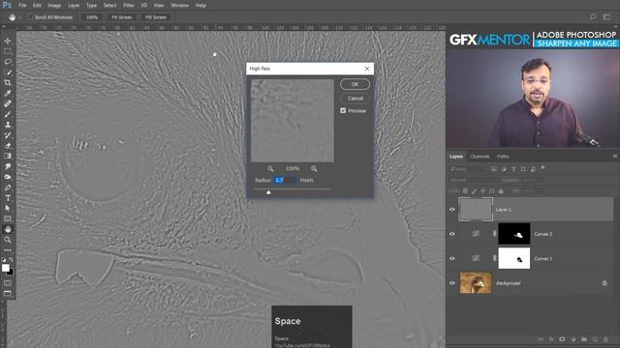This screenshot has height=348, width=620.
Task: Open the blend mode Normal dropdown
Action: point(474,180)
